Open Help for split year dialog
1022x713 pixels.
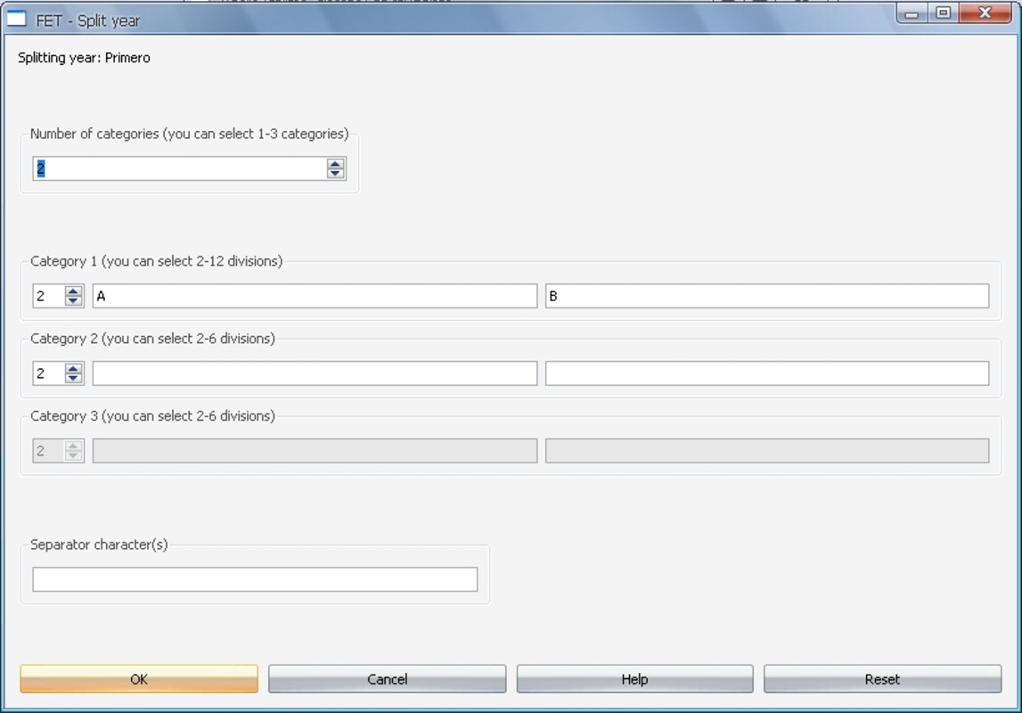point(634,679)
